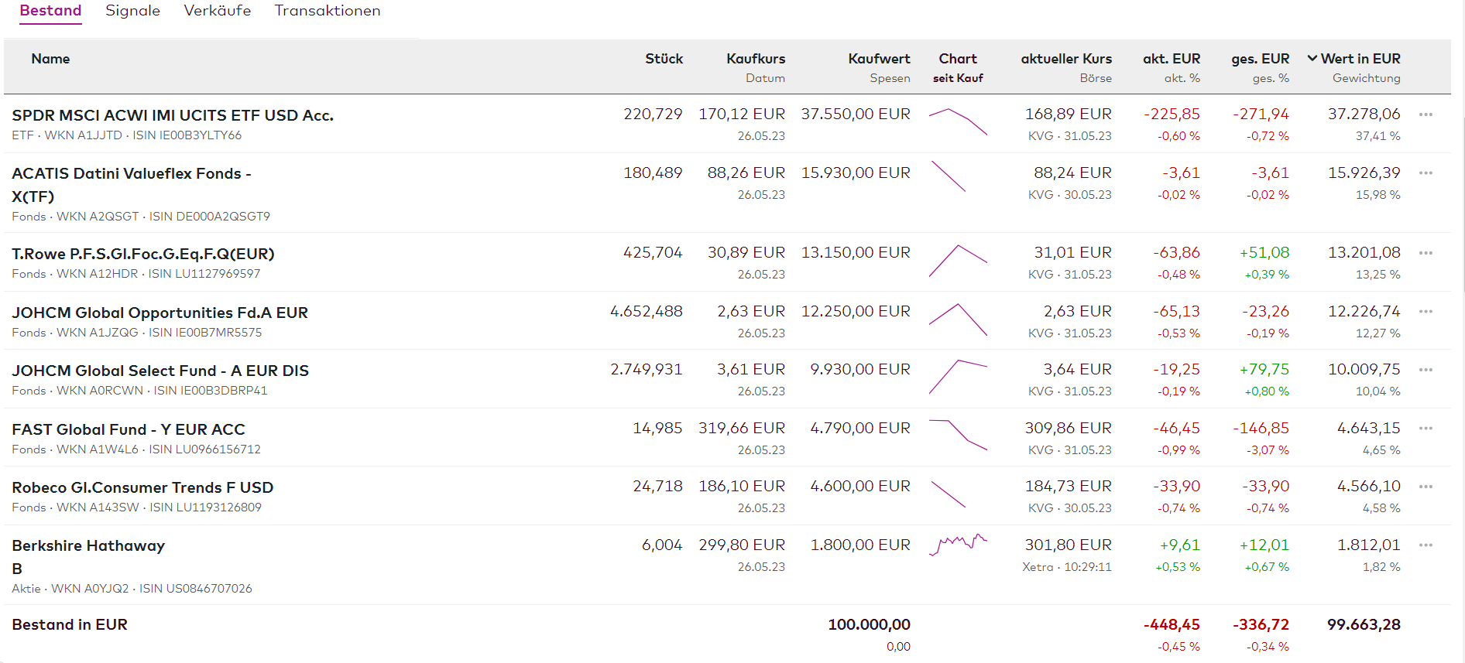Click the Robeco Gl.Consumer Trends F USD link
The image size is (1465, 663).
coord(142,487)
